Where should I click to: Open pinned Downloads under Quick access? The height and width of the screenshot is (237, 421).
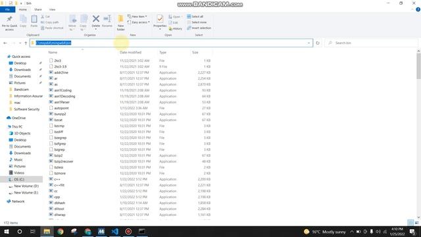pyautogui.click(x=22, y=70)
